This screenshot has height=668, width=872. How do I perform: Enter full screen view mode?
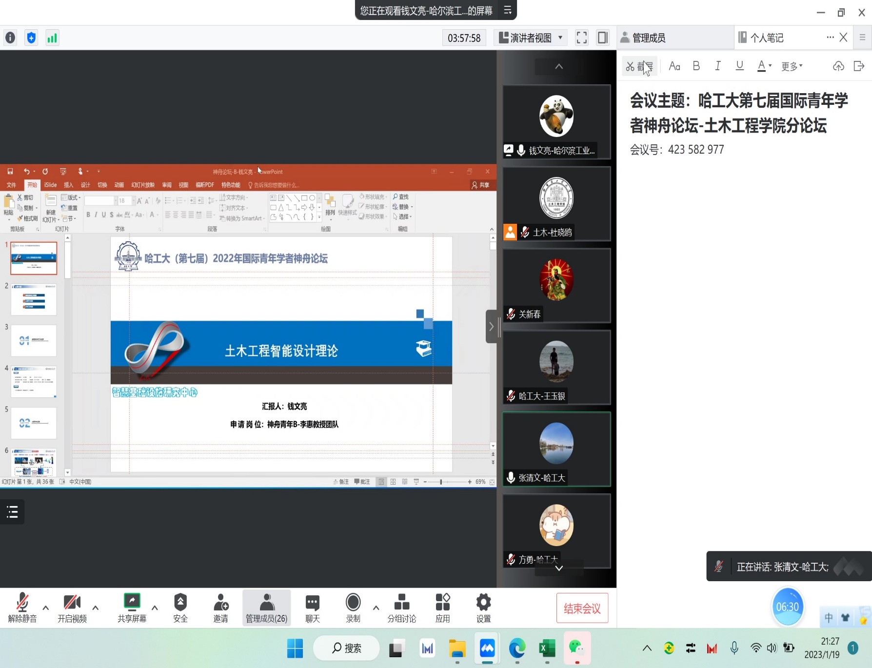[x=581, y=38]
